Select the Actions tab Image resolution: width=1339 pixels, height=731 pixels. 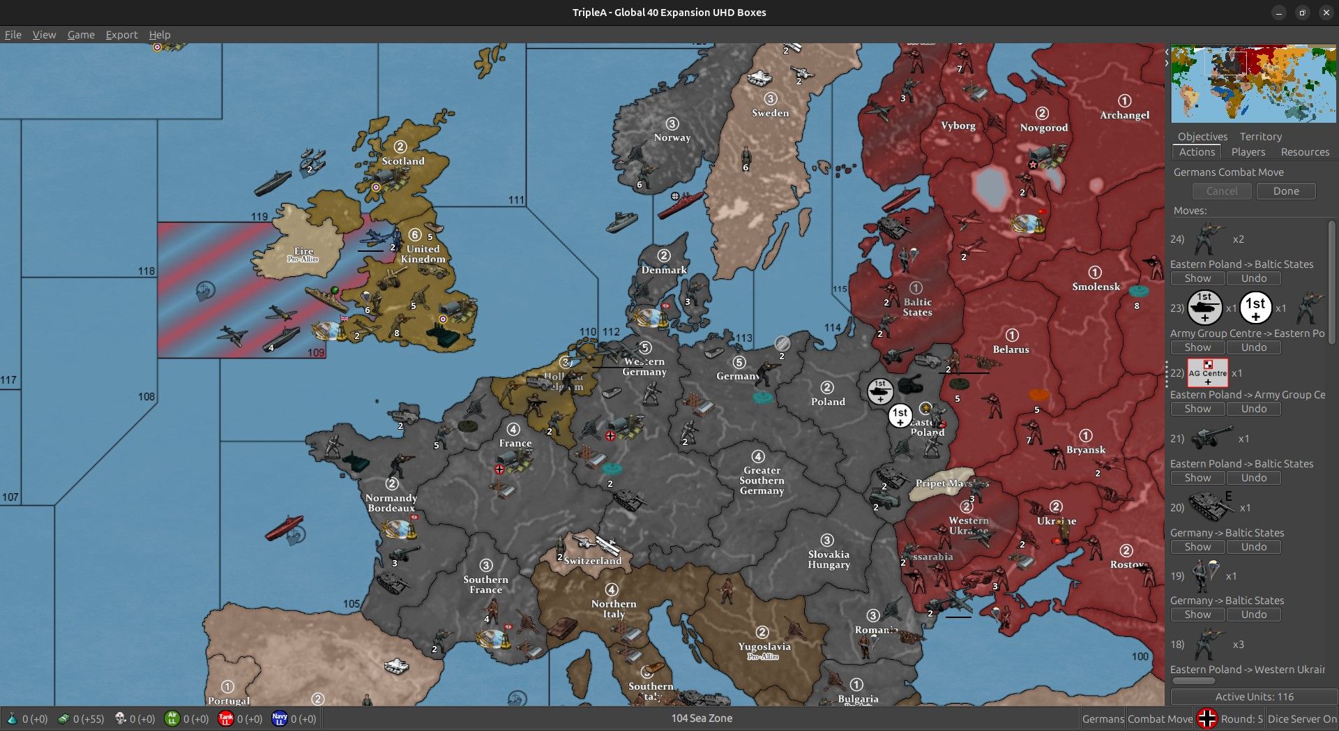click(x=1197, y=152)
